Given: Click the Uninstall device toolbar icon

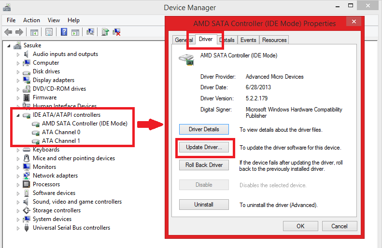Looking at the screenshot, I should pyautogui.click(x=116, y=32).
